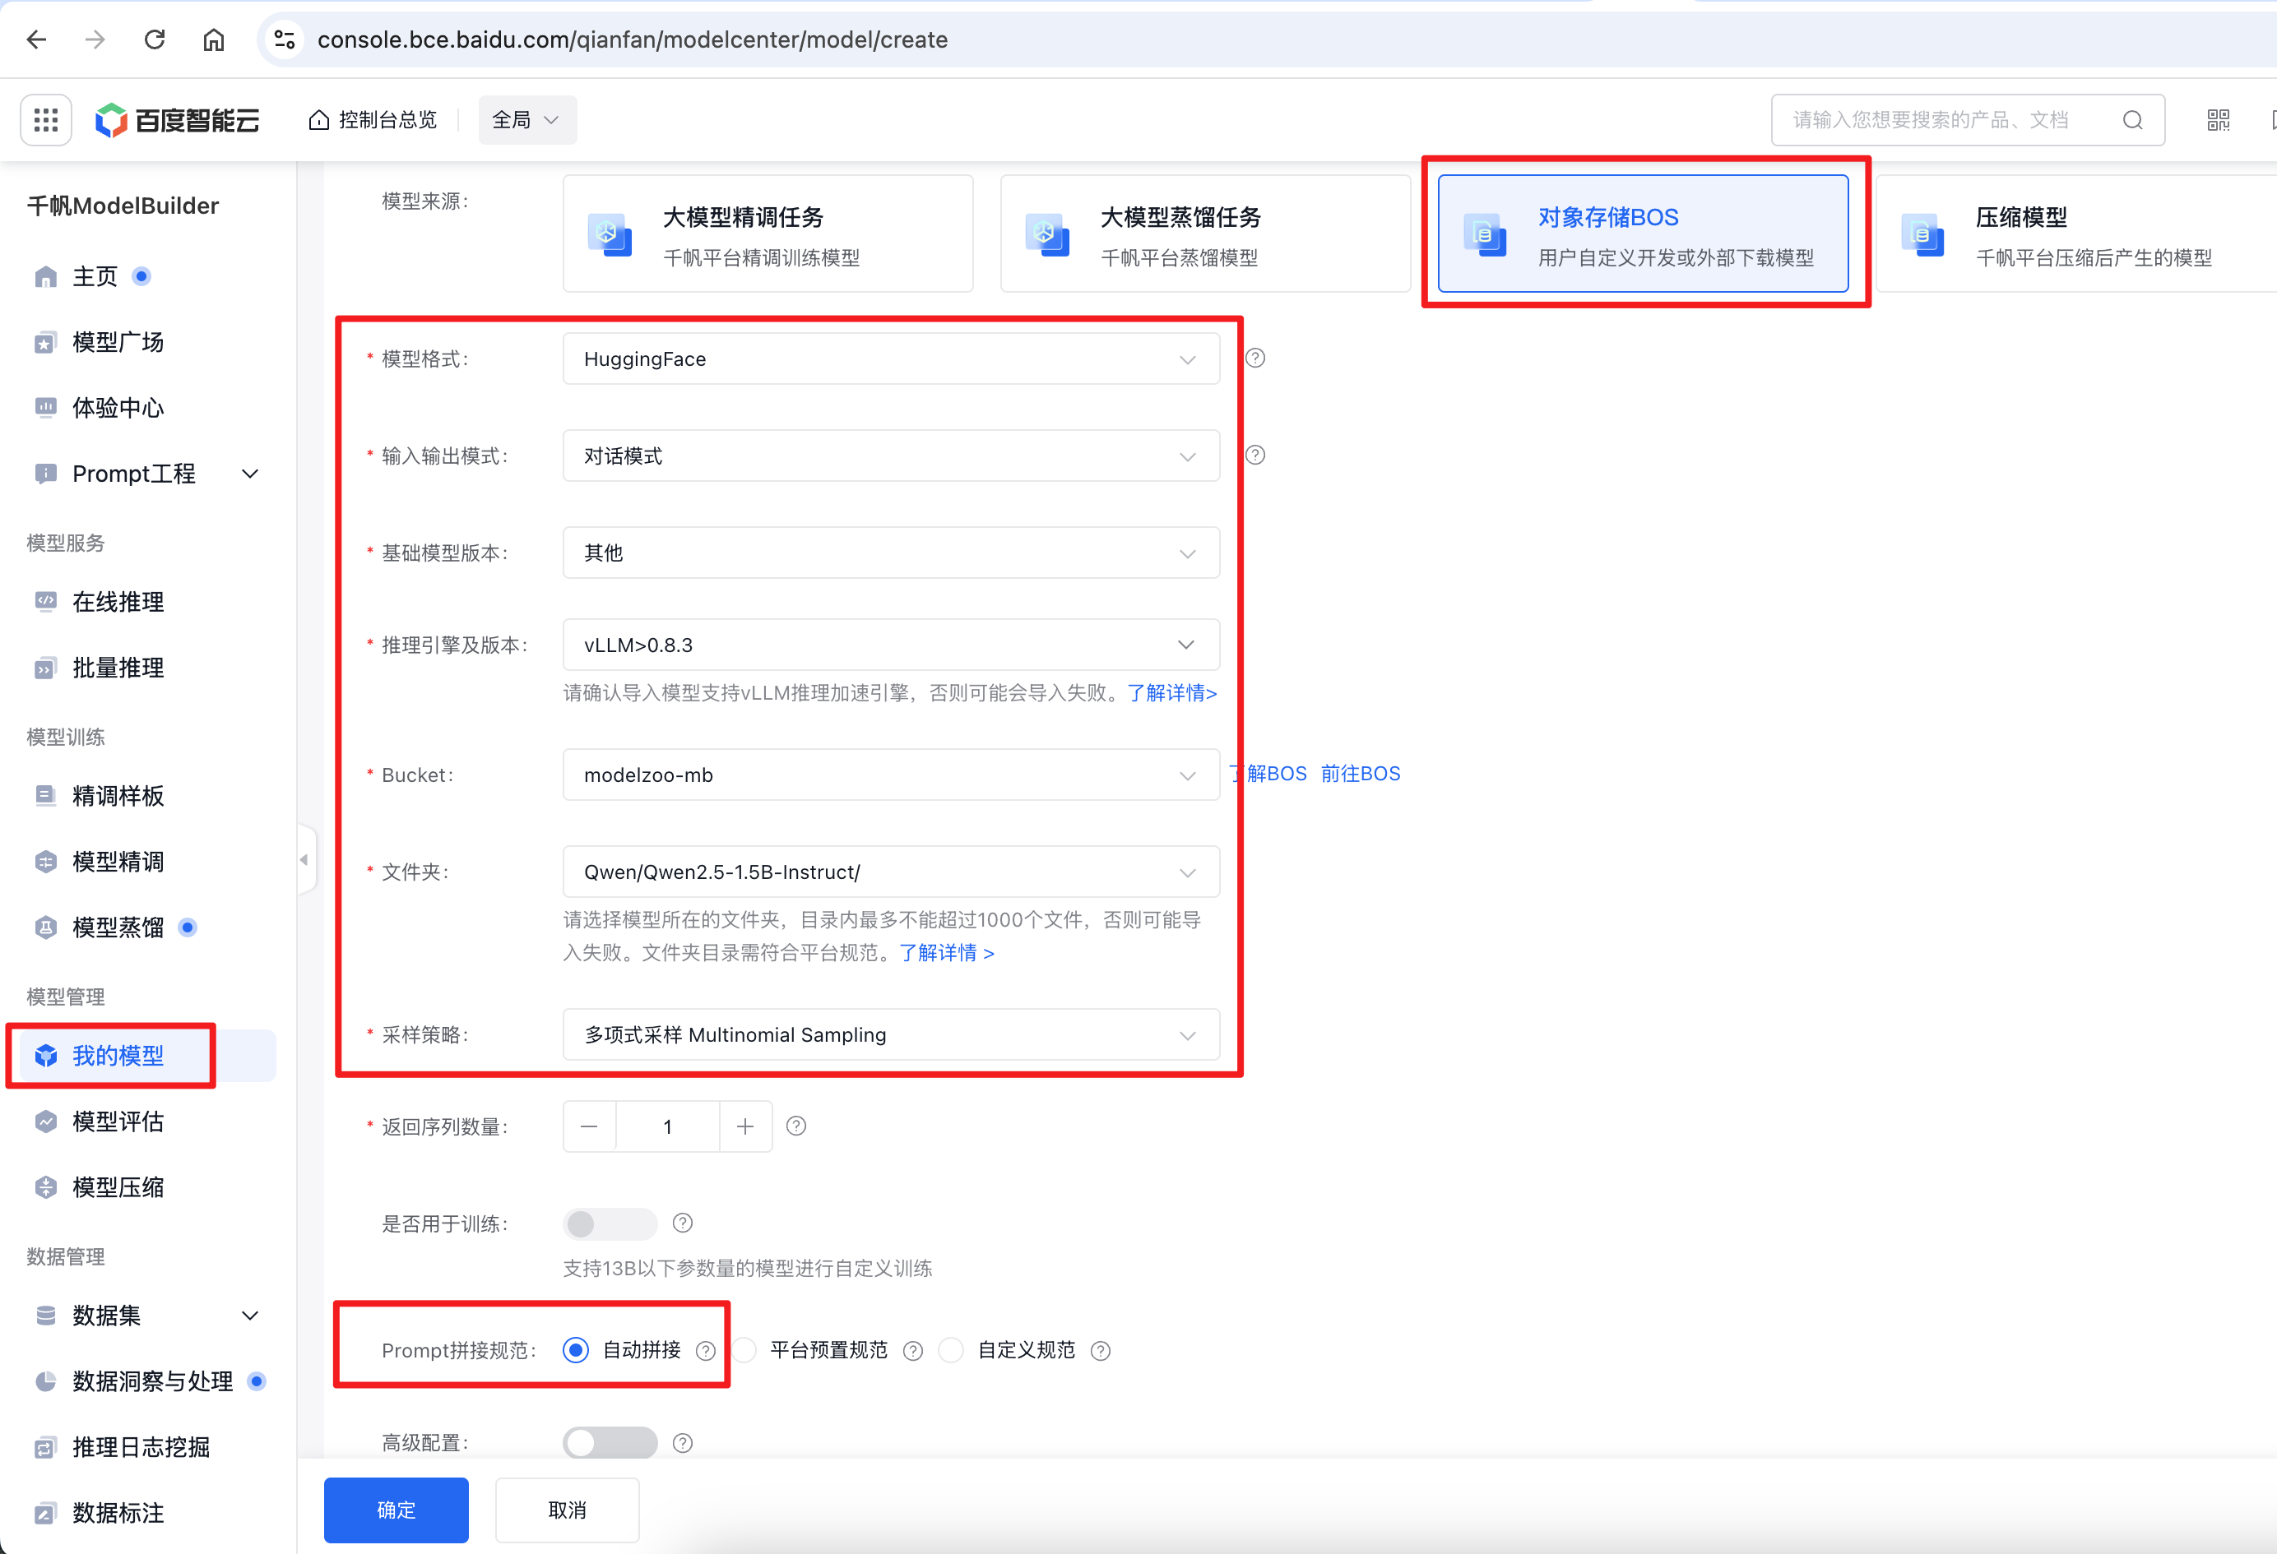Open the Bucket modelzoo-mb dropdown
The width and height of the screenshot is (2277, 1554).
(891, 775)
